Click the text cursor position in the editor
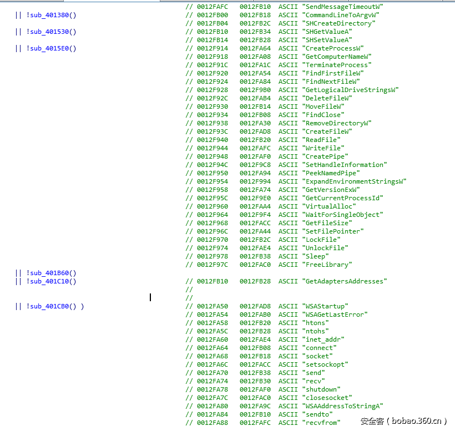 click(150, 297)
